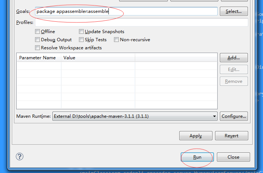Click the Add... parameter button
The image size is (263, 173).
pos(233,58)
